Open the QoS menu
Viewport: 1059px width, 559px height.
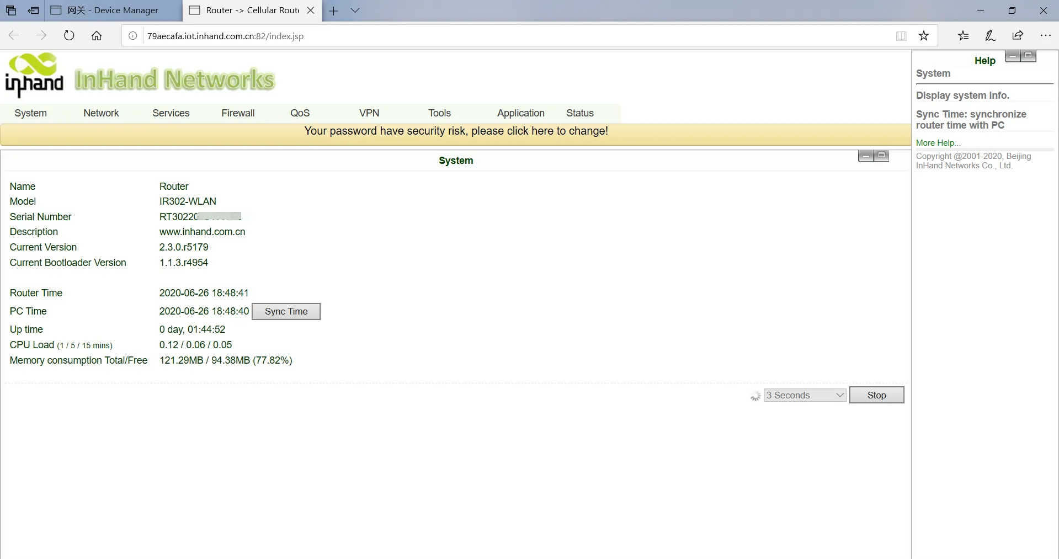tap(300, 113)
